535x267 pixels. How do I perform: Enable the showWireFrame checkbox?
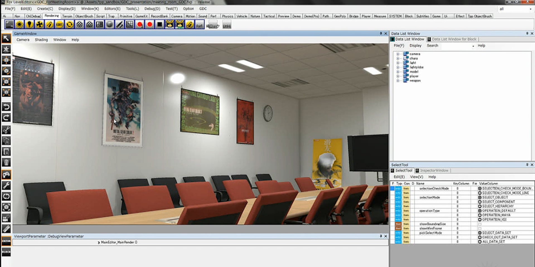(480, 229)
